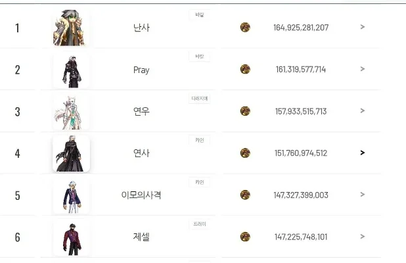Select 연우's white-haired character portrait

[71, 112]
